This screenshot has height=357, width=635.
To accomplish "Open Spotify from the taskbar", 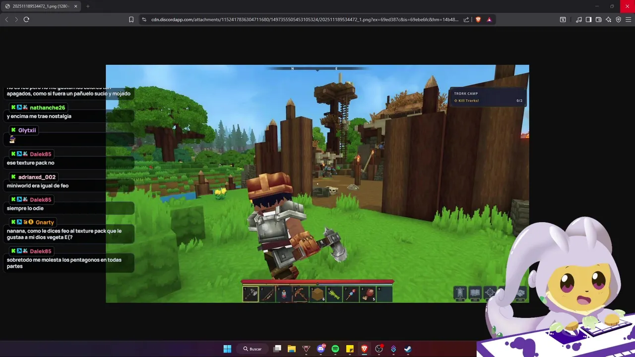I will tap(335, 349).
